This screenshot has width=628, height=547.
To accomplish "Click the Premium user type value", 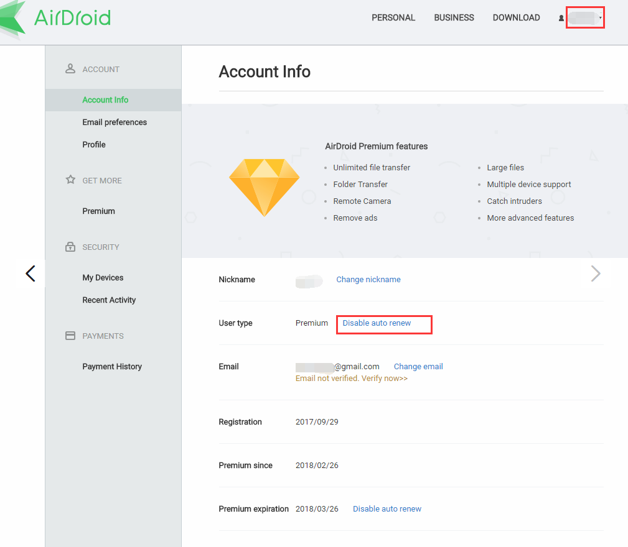I will click(x=312, y=323).
